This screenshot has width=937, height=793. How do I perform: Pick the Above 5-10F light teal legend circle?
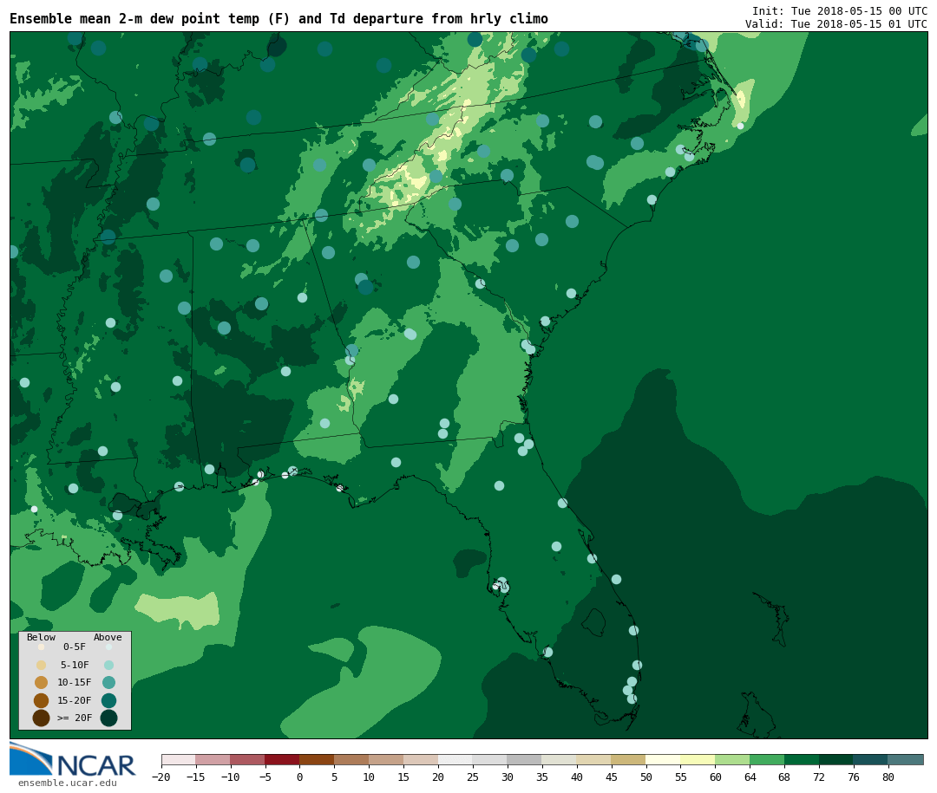[x=108, y=665]
